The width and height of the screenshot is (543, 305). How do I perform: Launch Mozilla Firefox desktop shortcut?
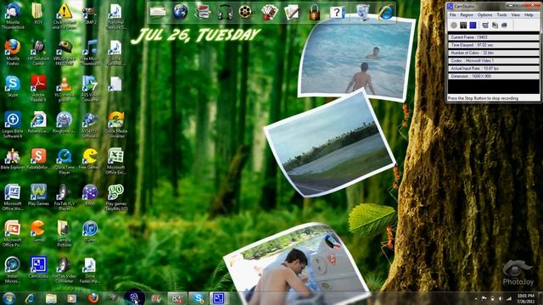pos(13,53)
